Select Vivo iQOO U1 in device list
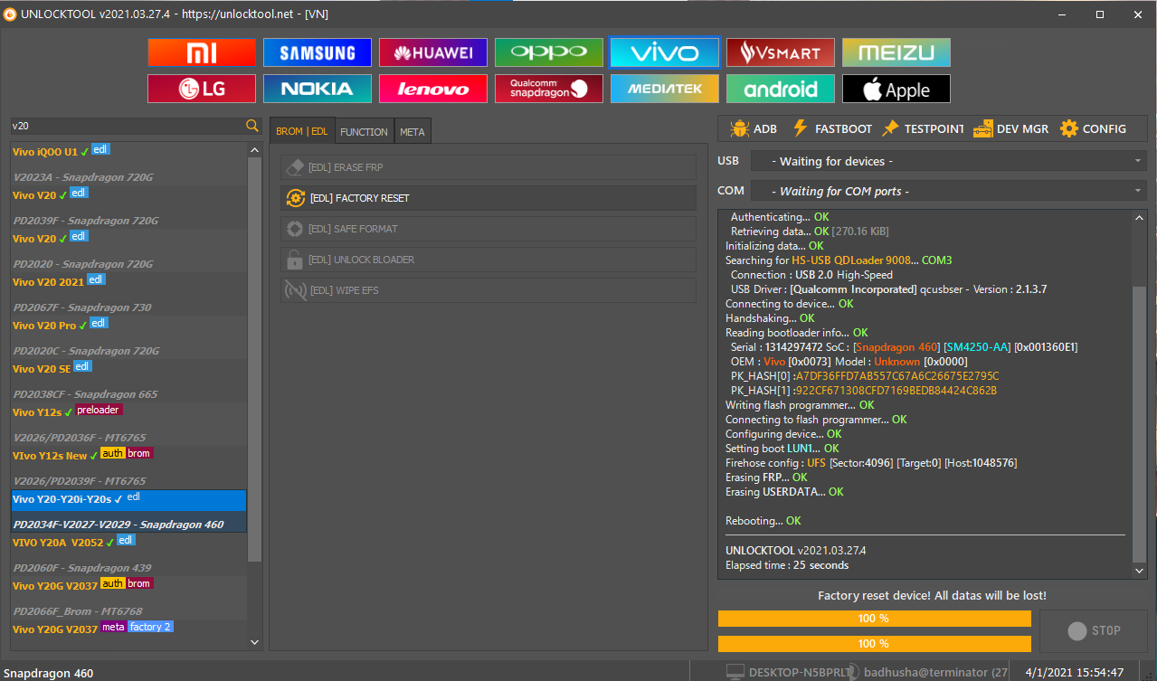 coord(129,152)
